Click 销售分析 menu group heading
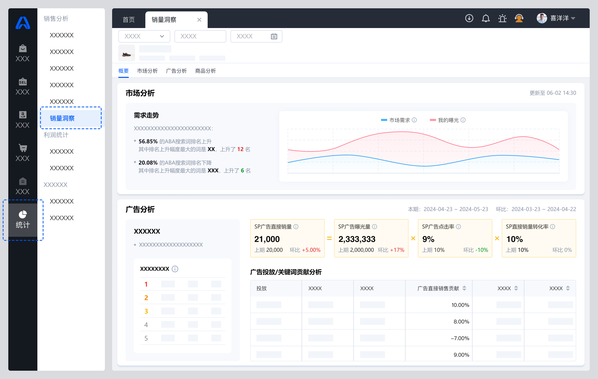The height and width of the screenshot is (379, 598). (x=56, y=19)
